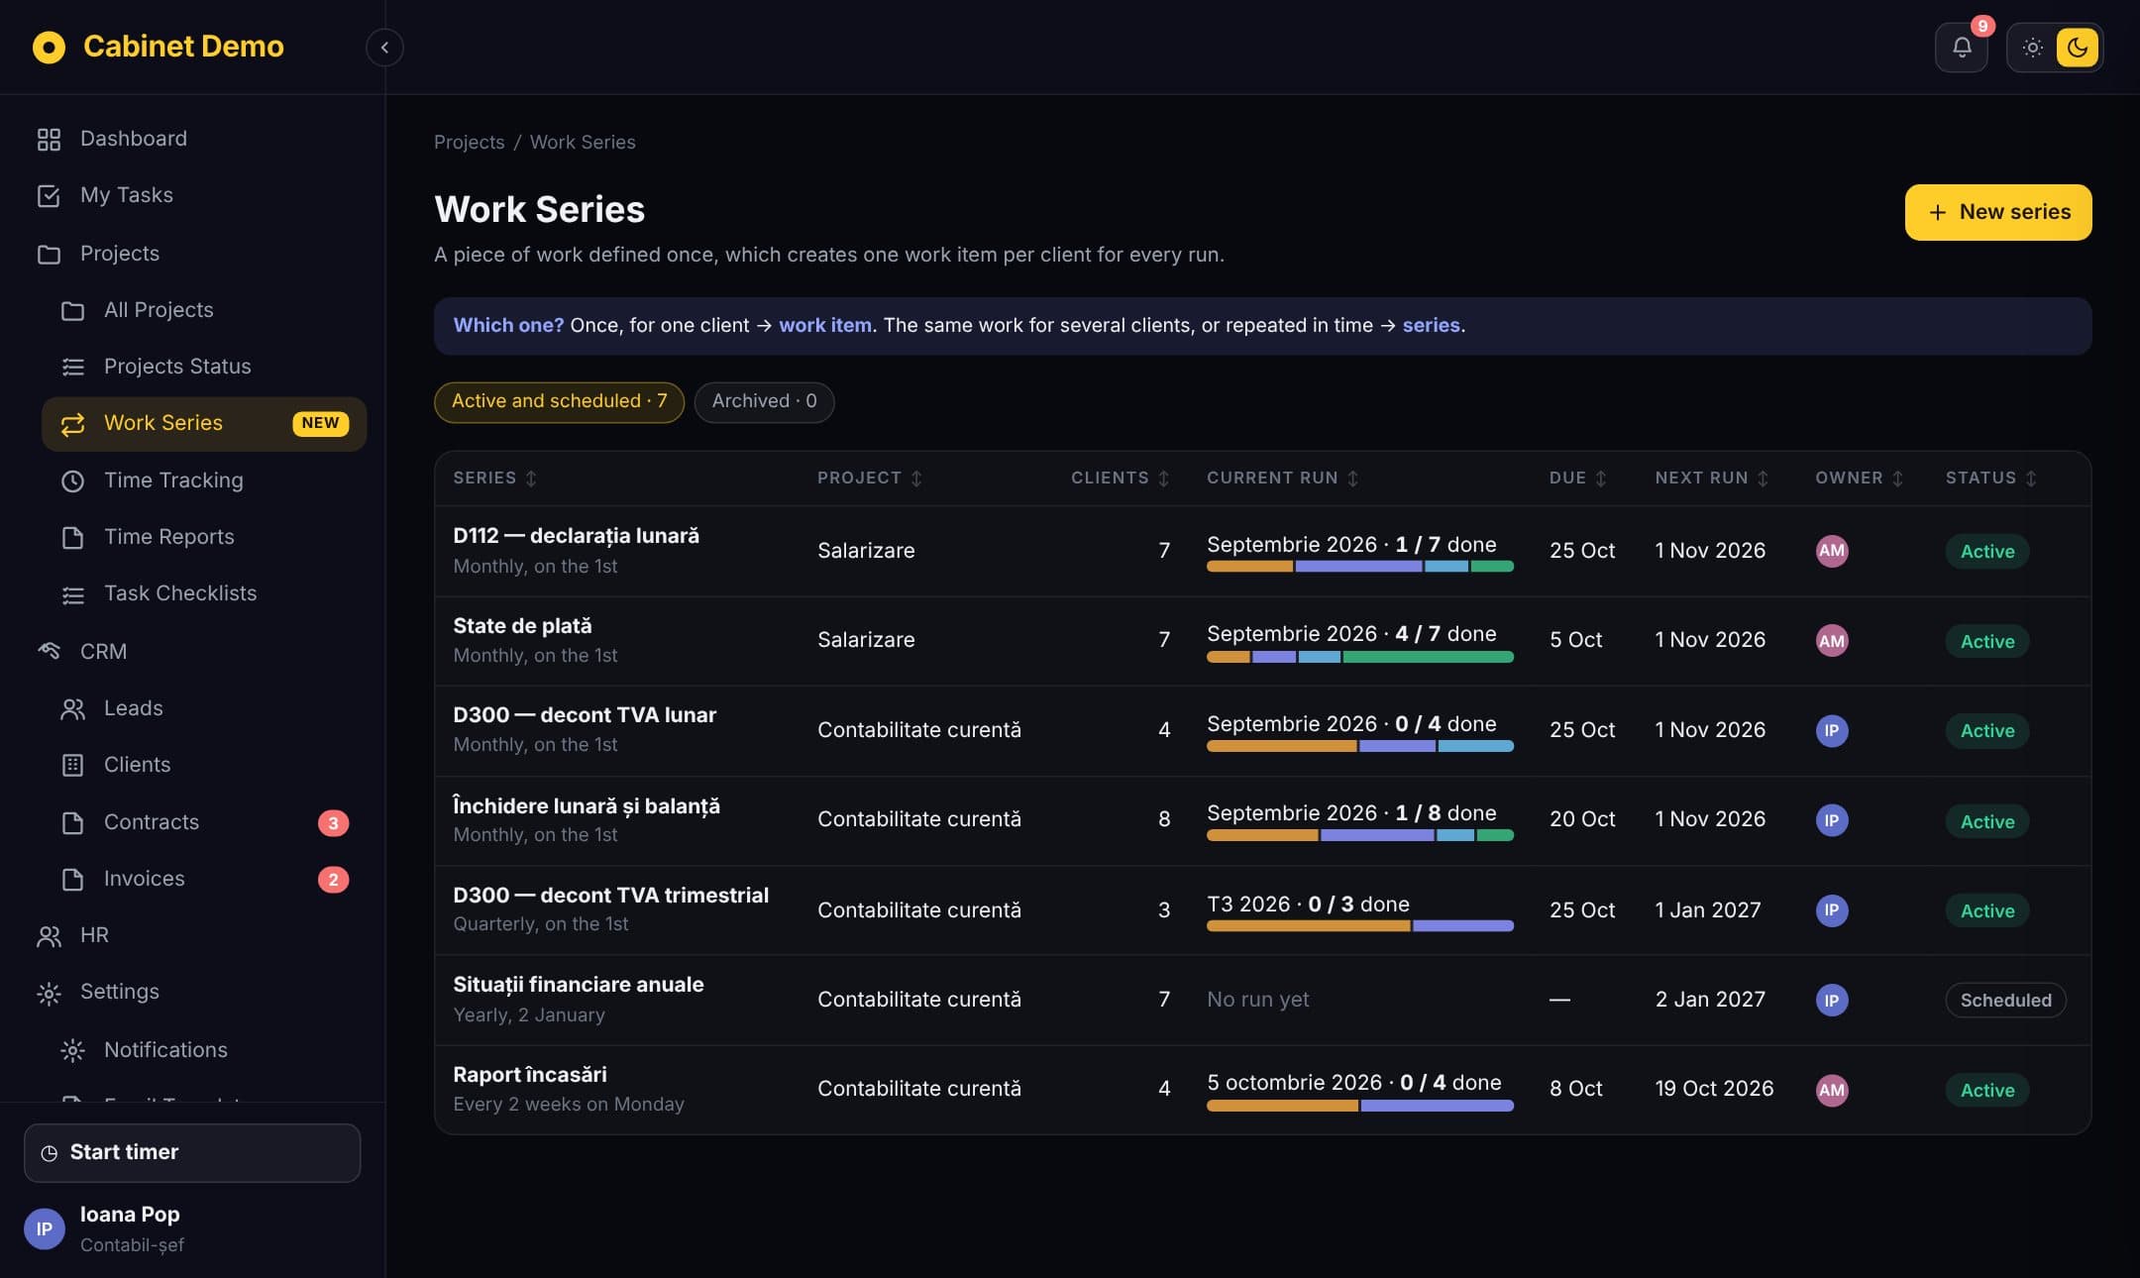Image resolution: width=2140 pixels, height=1278 pixels.
Task: Click the Cabinet Demo logo icon
Action: 49,47
